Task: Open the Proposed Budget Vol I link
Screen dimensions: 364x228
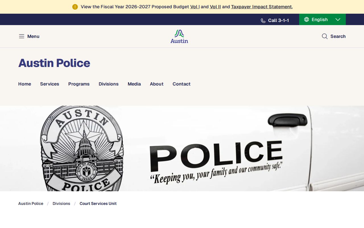Action: pyautogui.click(x=195, y=7)
